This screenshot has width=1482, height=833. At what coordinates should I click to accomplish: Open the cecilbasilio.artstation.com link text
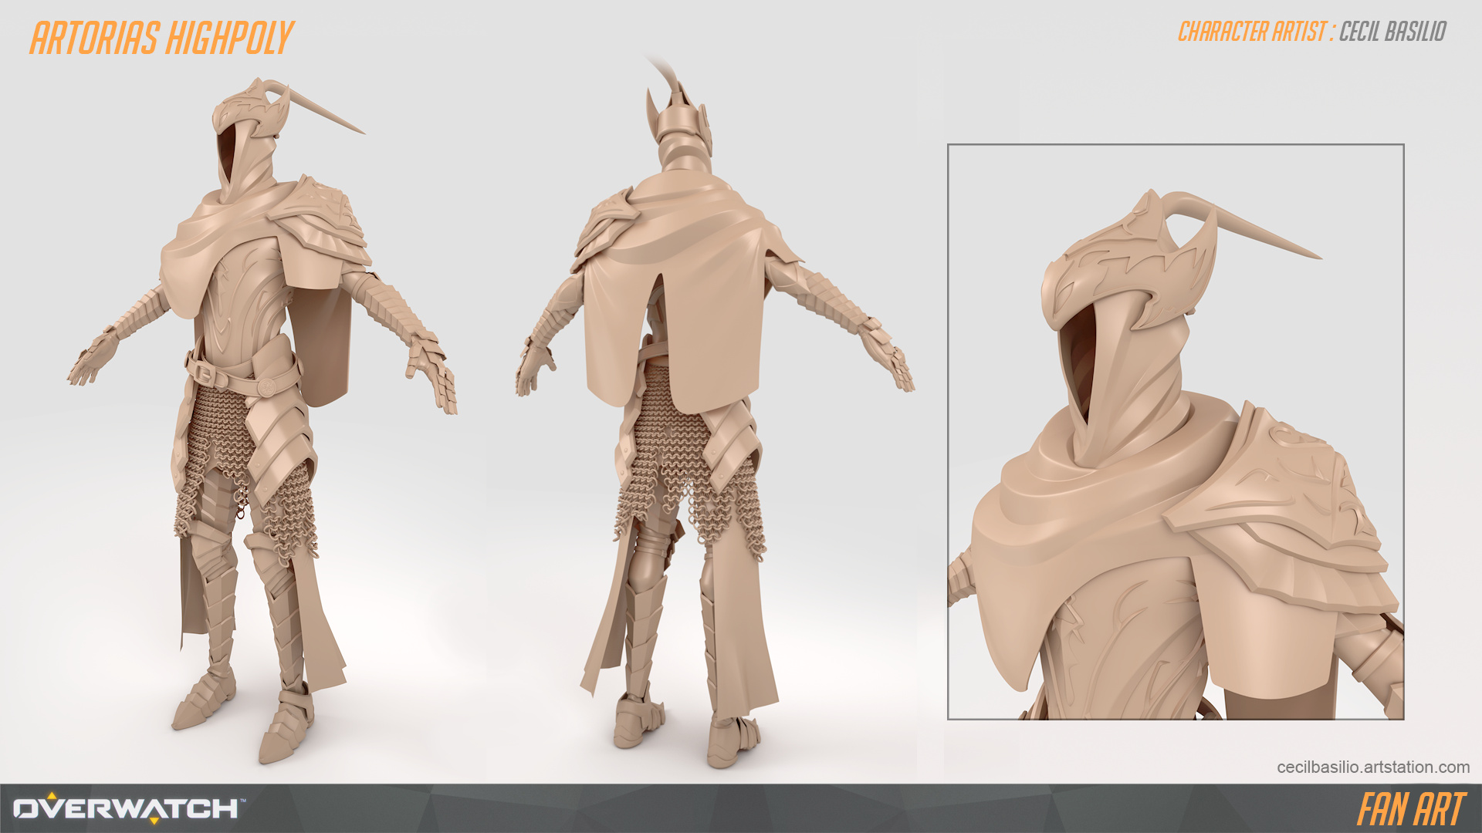[x=1373, y=767]
